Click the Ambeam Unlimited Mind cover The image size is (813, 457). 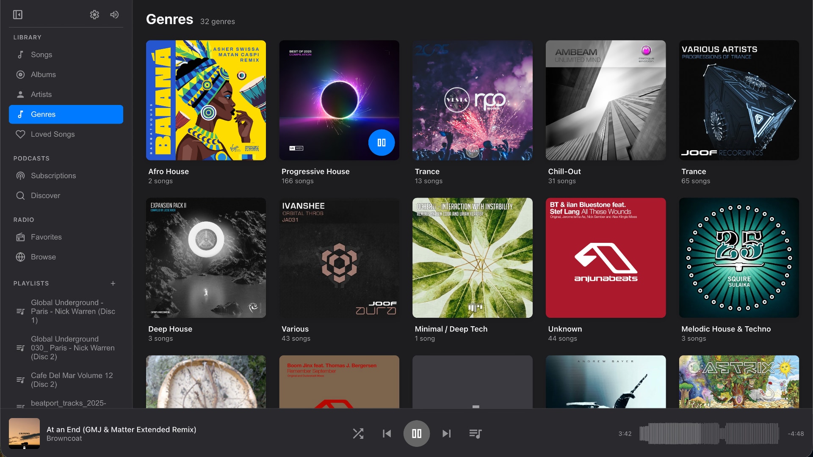click(x=606, y=100)
